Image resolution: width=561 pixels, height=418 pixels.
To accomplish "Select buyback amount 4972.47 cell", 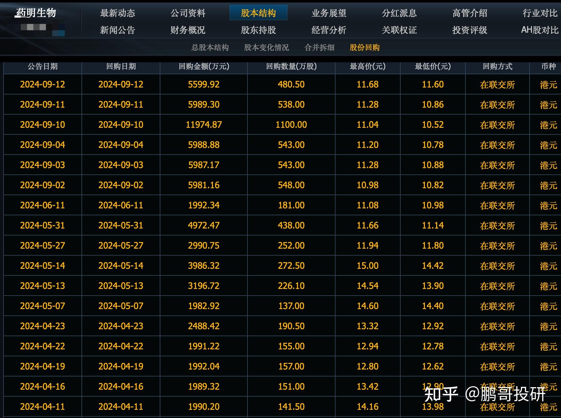I will [204, 225].
